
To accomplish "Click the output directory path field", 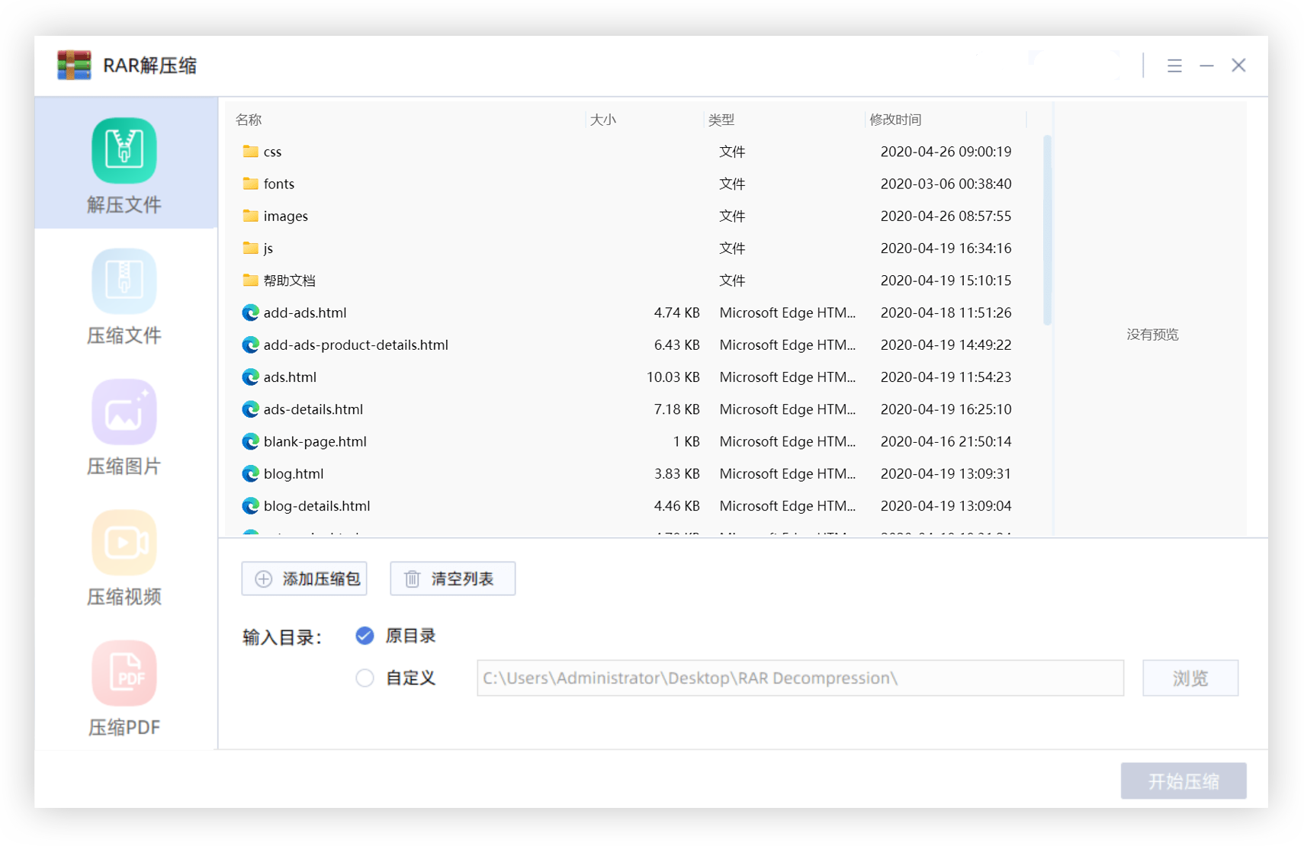I will [x=800, y=678].
